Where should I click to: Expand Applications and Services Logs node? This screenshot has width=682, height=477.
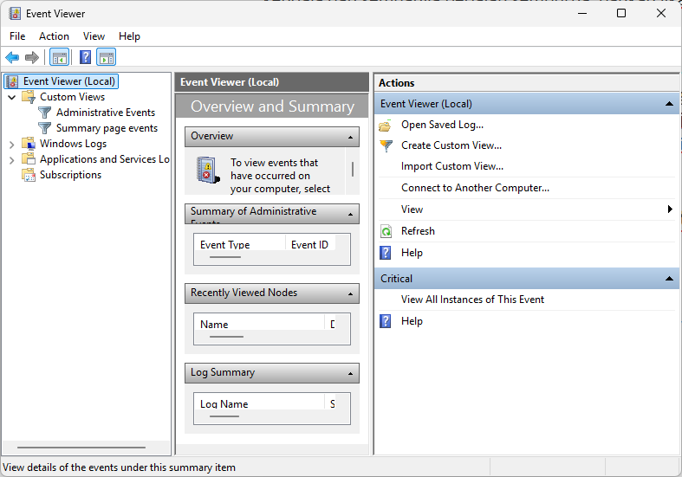point(11,160)
